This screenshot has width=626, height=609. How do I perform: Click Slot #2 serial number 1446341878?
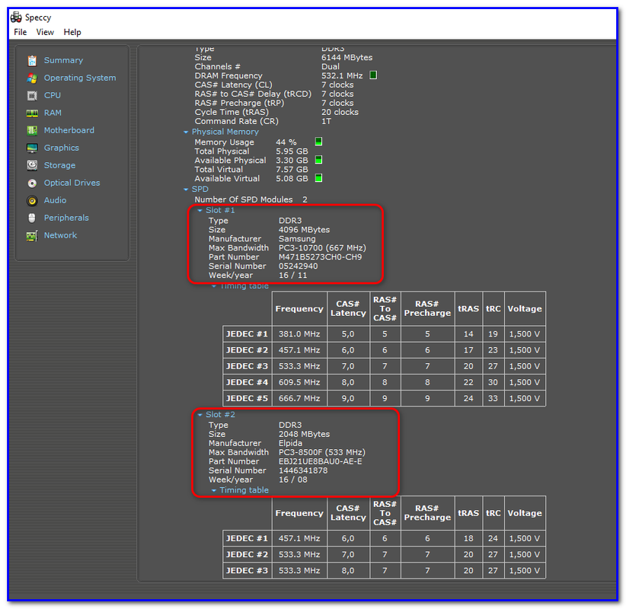(303, 470)
